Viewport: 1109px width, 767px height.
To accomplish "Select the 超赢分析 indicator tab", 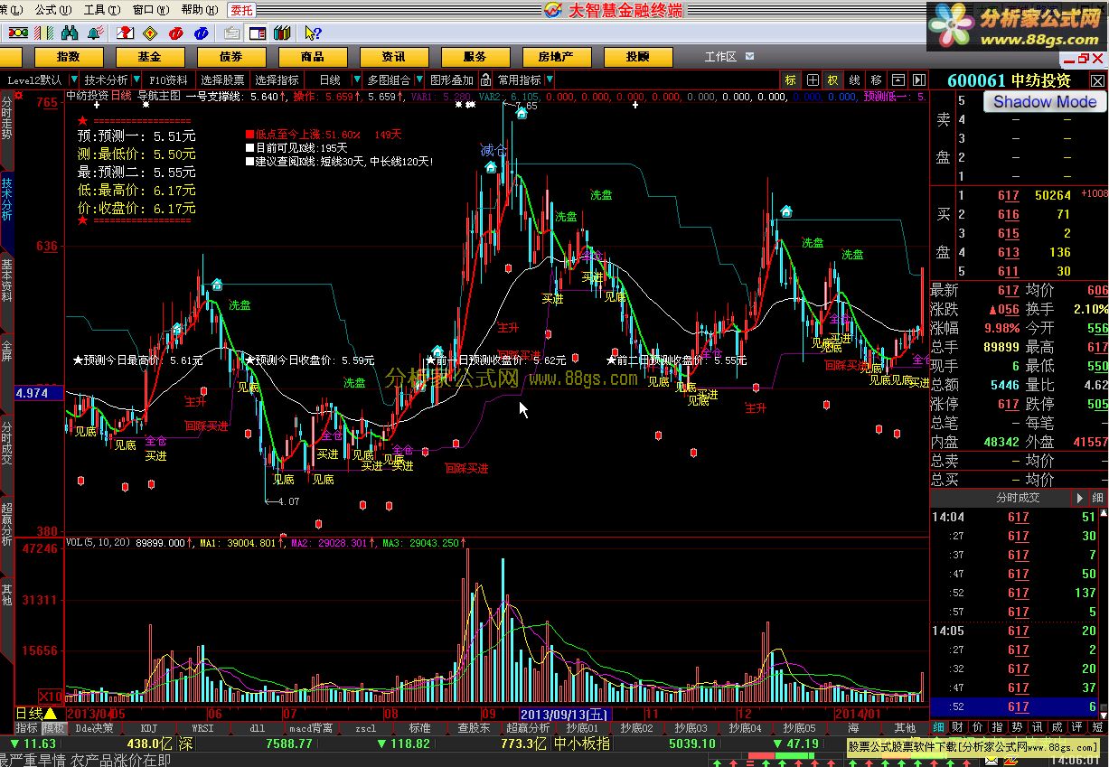I will click(x=528, y=728).
